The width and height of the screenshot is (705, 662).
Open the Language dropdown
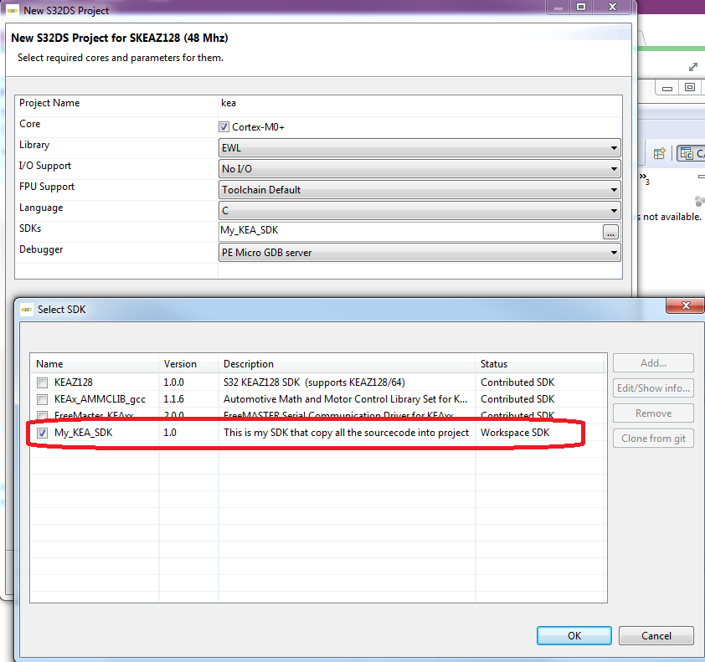point(419,210)
